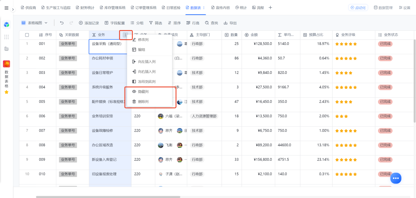The width and height of the screenshot is (416, 198).
Task: Switch to the 供应商 tab
Action: [x=28, y=8]
